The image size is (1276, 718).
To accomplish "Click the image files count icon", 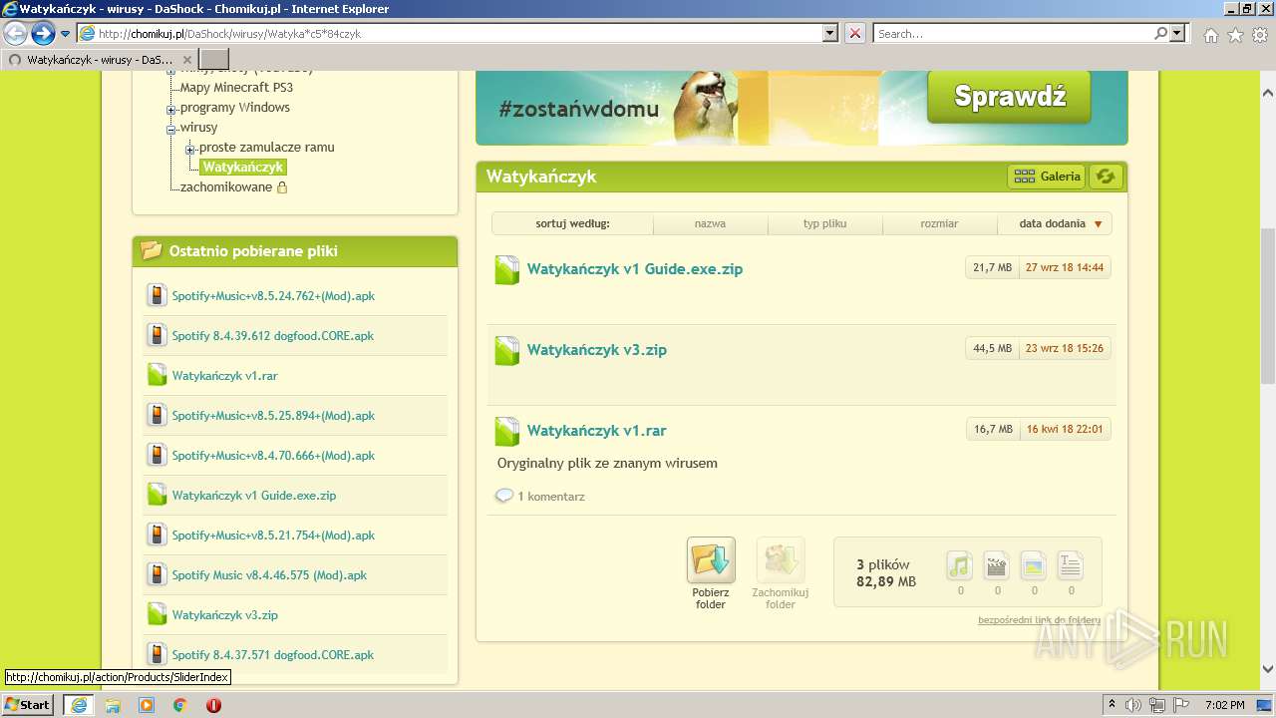I will pyautogui.click(x=1034, y=565).
